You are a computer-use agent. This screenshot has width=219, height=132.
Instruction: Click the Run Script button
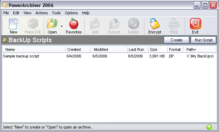point(204,40)
